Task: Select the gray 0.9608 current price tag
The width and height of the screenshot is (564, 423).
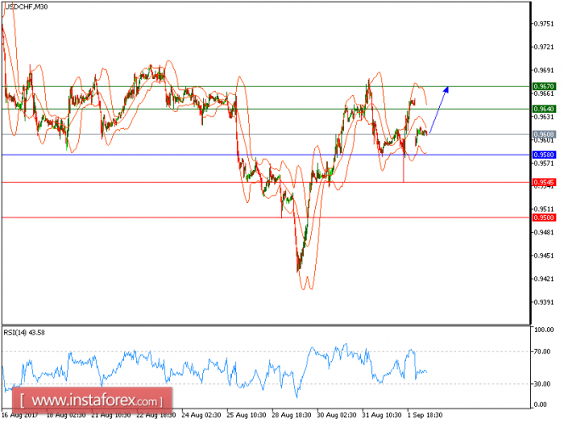Action: [544, 134]
